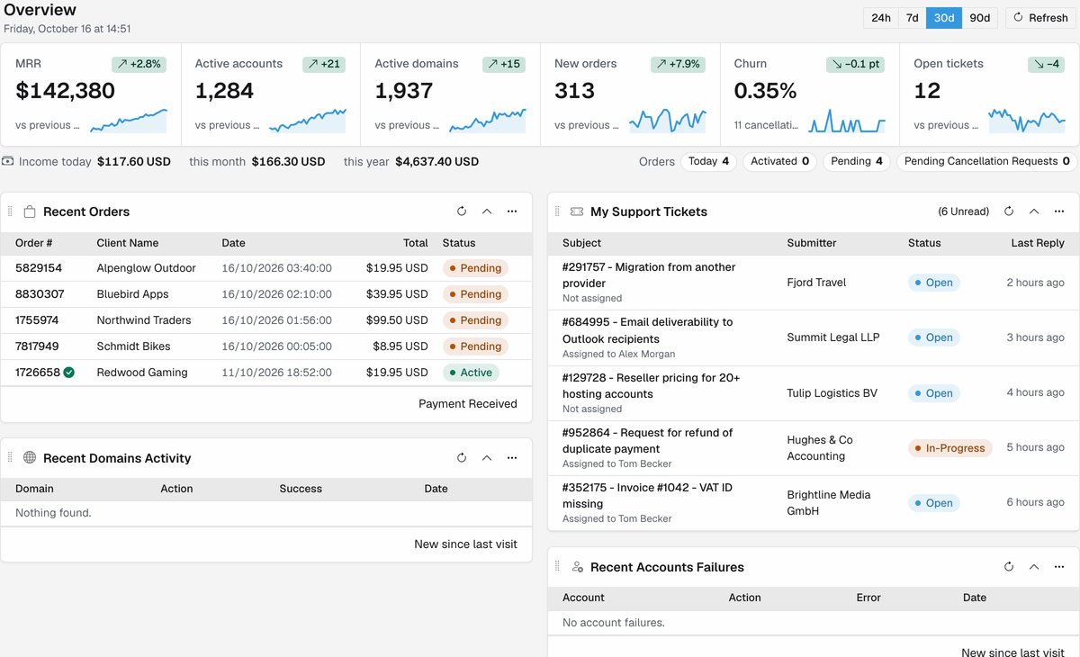Switch the time range to 7d

[x=913, y=18]
